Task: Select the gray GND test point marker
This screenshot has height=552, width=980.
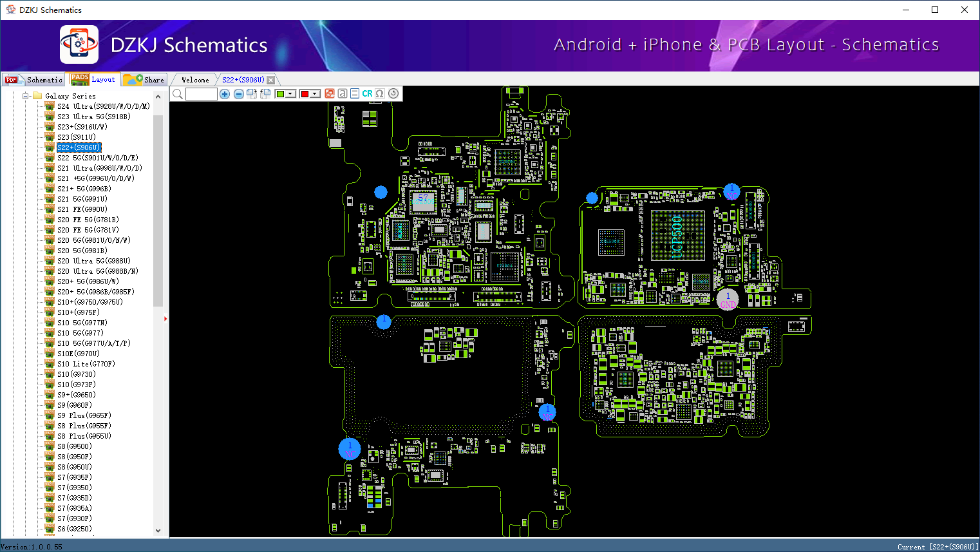Action: coord(728,300)
